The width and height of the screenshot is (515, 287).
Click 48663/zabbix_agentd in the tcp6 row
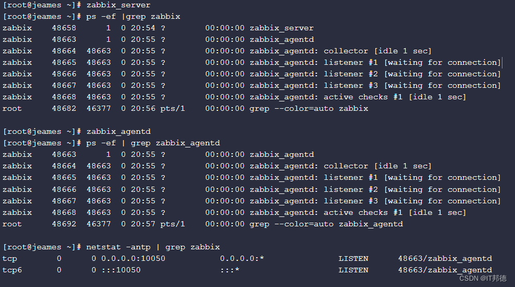pyautogui.click(x=445, y=270)
